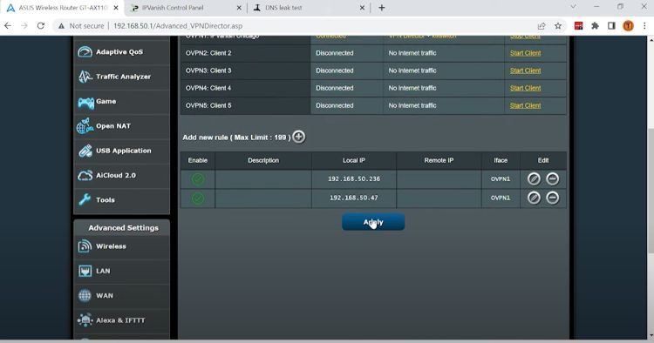The image size is (654, 343).
Task: Start Client for OVPN3: Client 3
Action: point(525,71)
